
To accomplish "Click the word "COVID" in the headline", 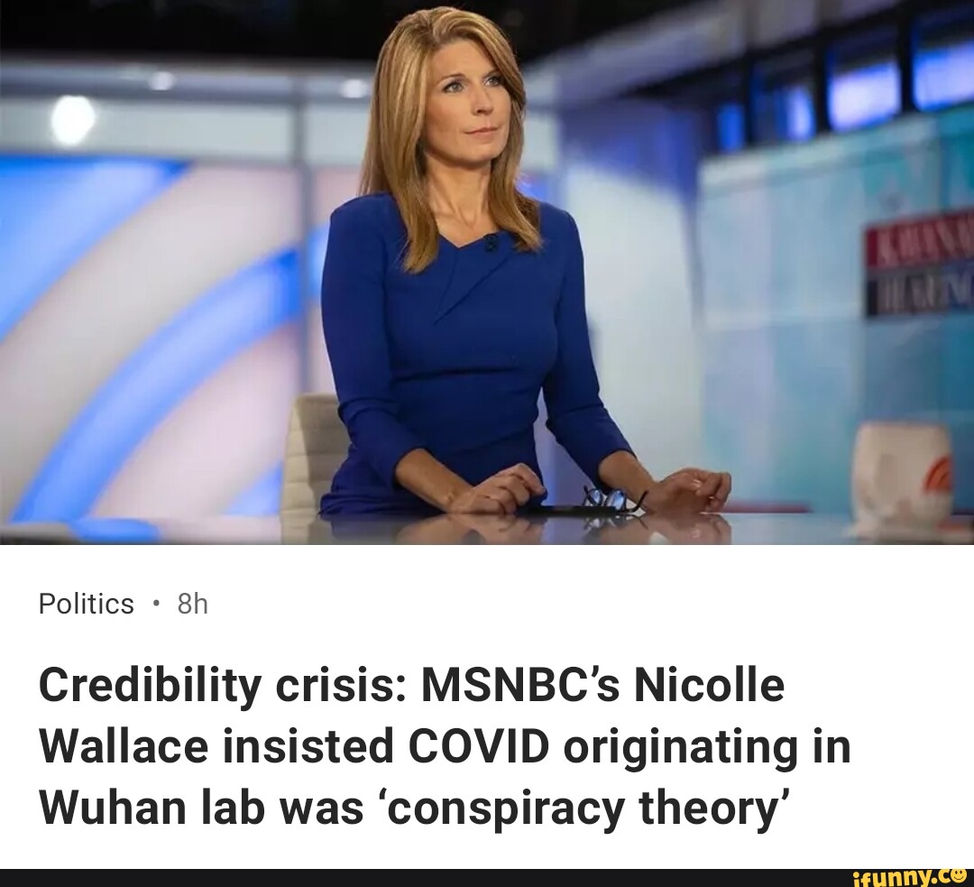I will pos(478,746).
